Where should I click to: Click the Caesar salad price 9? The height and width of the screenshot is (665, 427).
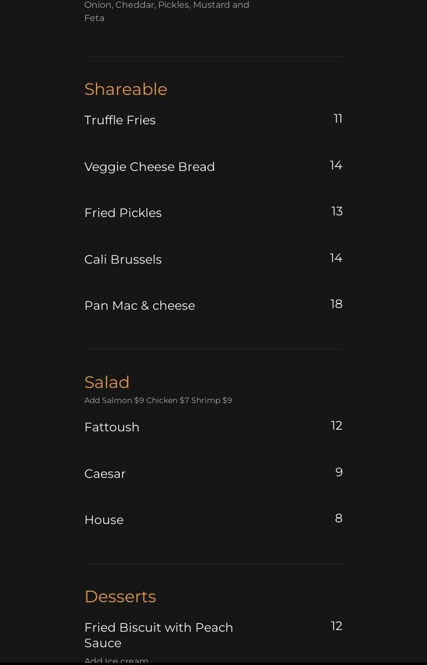point(339,472)
